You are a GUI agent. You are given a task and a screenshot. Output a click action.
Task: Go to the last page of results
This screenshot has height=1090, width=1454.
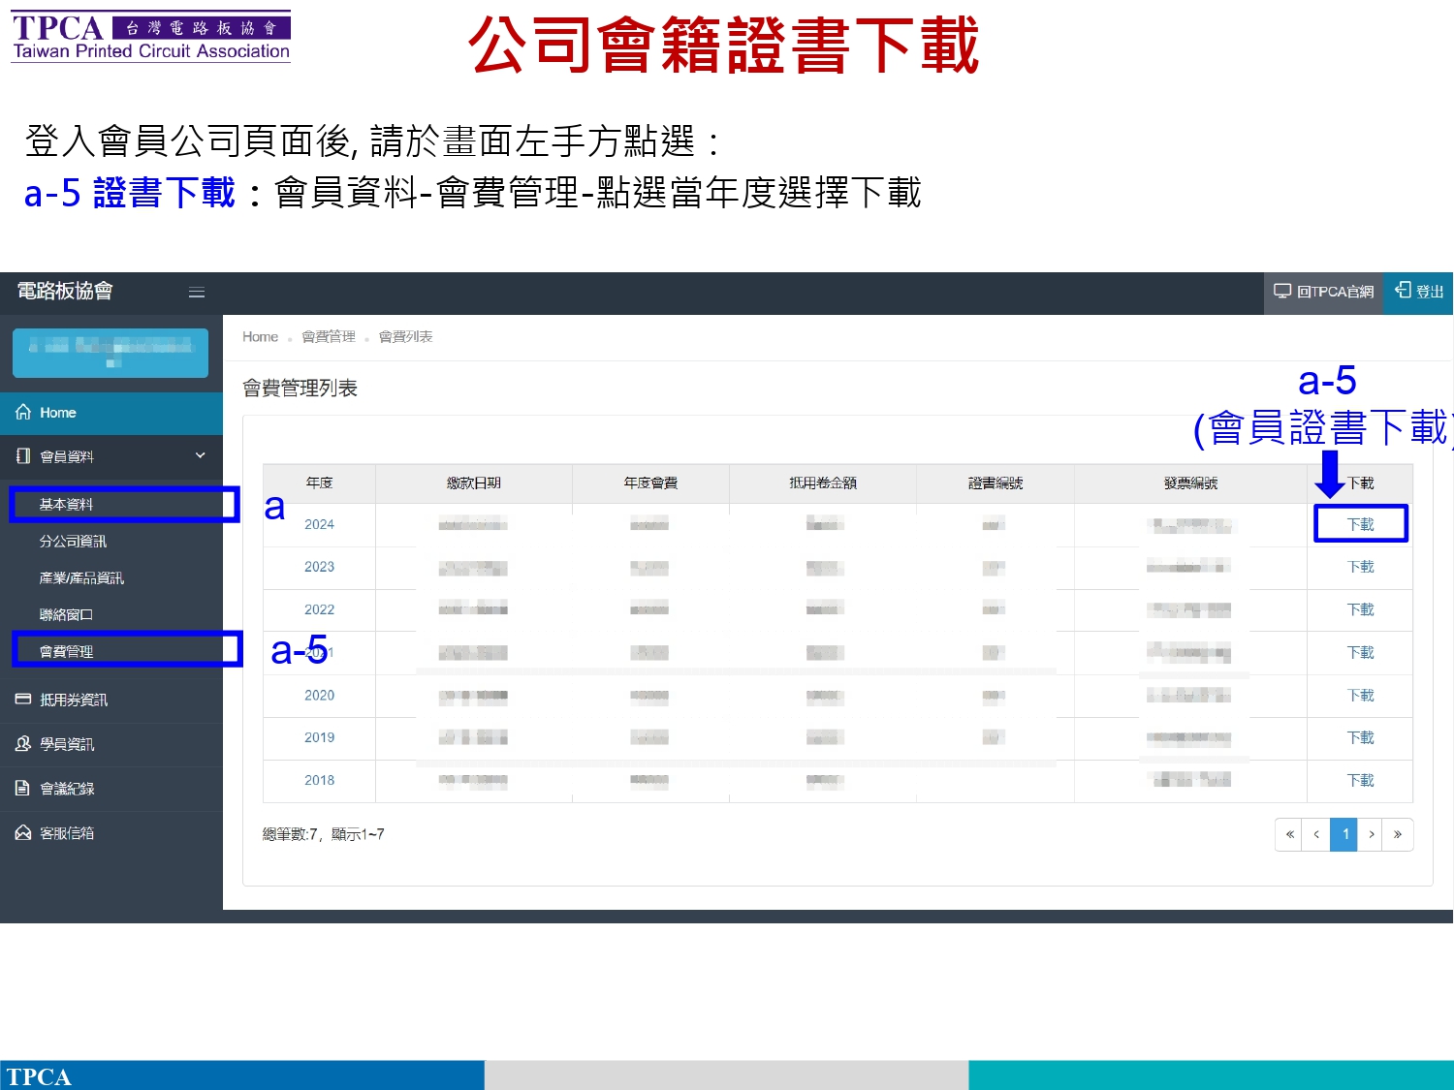[1397, 834]
